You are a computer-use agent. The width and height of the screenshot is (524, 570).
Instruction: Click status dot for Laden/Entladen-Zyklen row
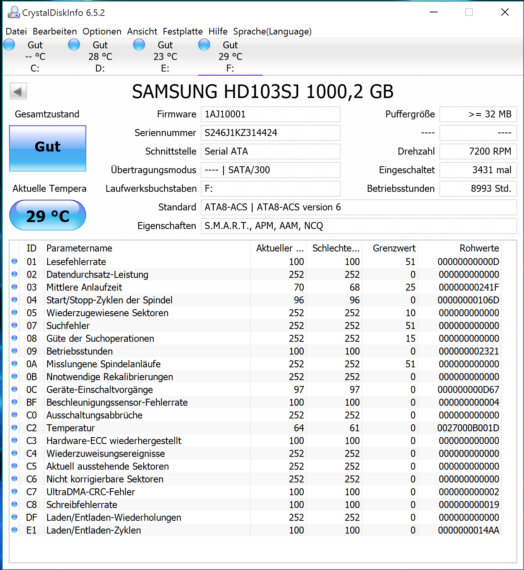coord(14,530)
